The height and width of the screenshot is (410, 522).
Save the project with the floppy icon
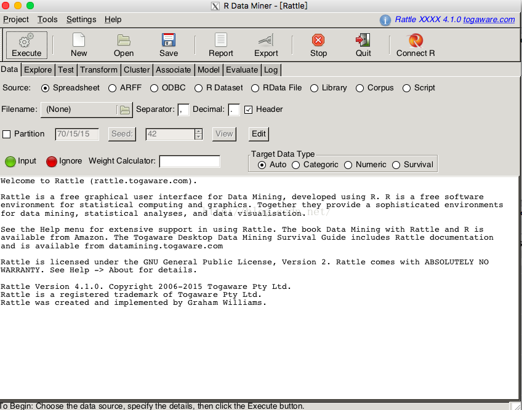(169, 40)
